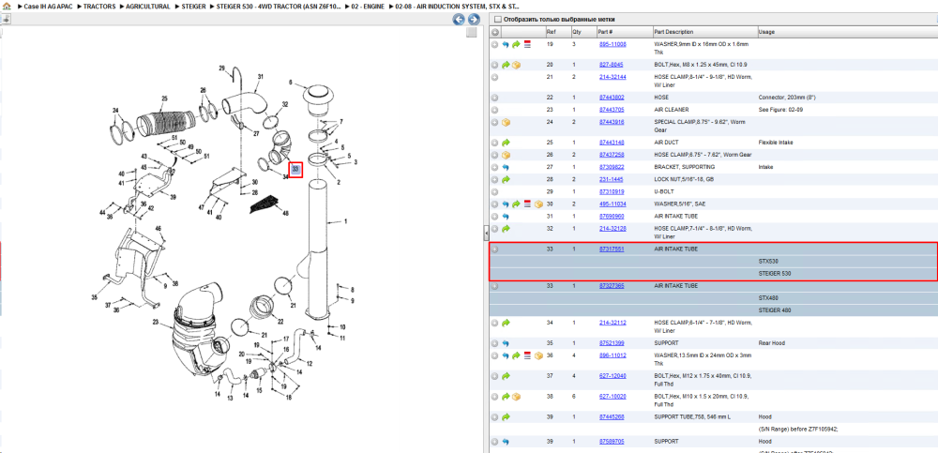Add part row 19 with plus icon

click(494, 44)
